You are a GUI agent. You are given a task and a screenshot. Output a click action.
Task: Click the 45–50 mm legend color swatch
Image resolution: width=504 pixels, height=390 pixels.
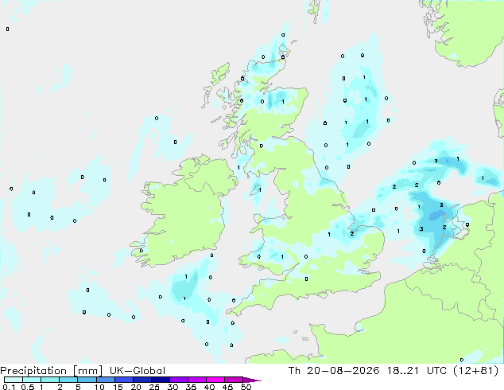coord(234,380)
